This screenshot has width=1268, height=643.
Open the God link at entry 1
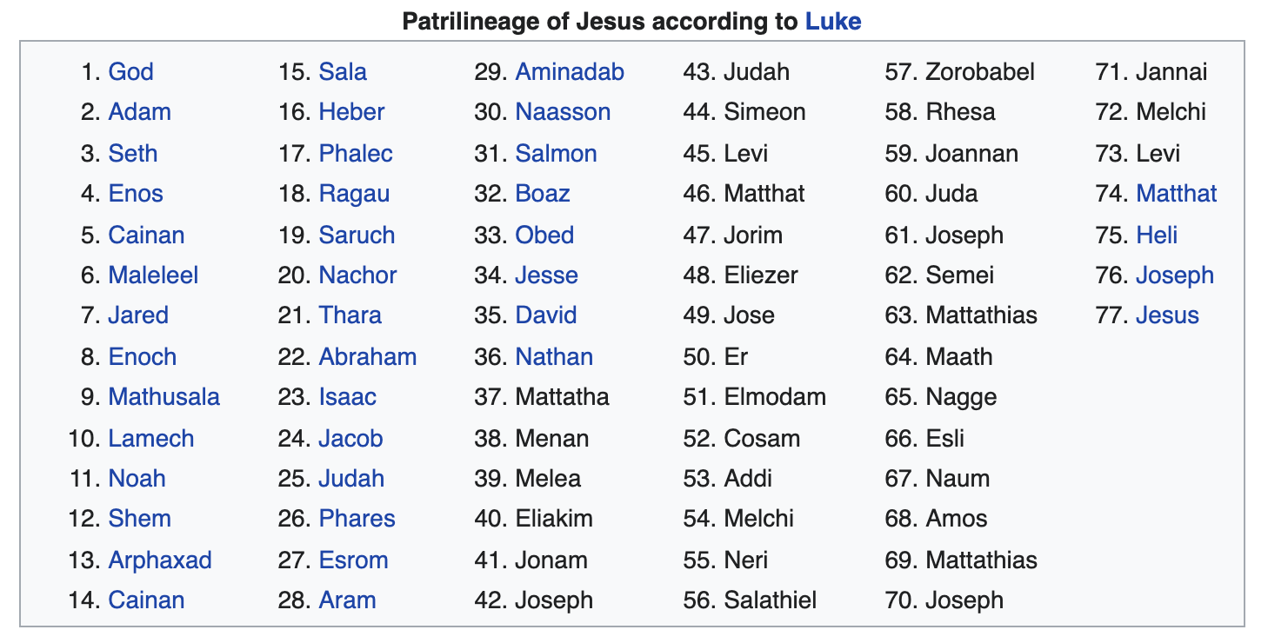pos(130,72)
